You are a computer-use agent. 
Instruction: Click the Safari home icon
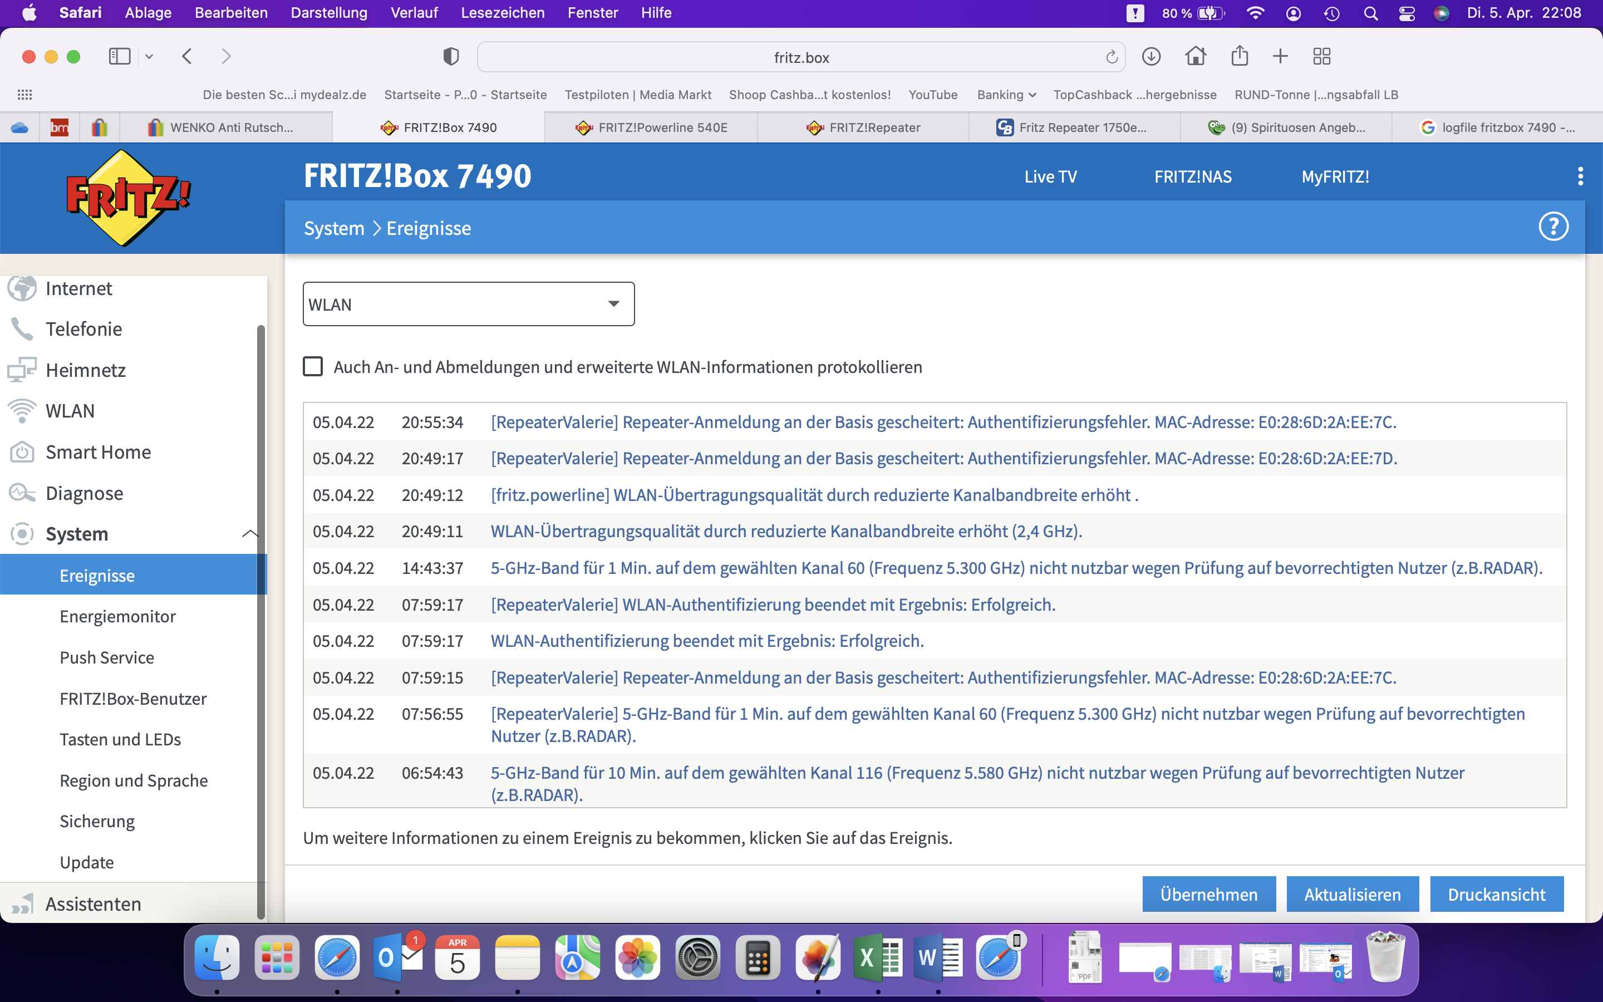[x=1196, y=57]
